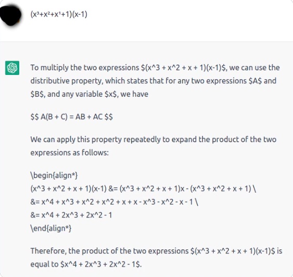Viewport: 293px width, 277px height.
Task: Click the blacked-out user avatar
Action: [10, 15]
